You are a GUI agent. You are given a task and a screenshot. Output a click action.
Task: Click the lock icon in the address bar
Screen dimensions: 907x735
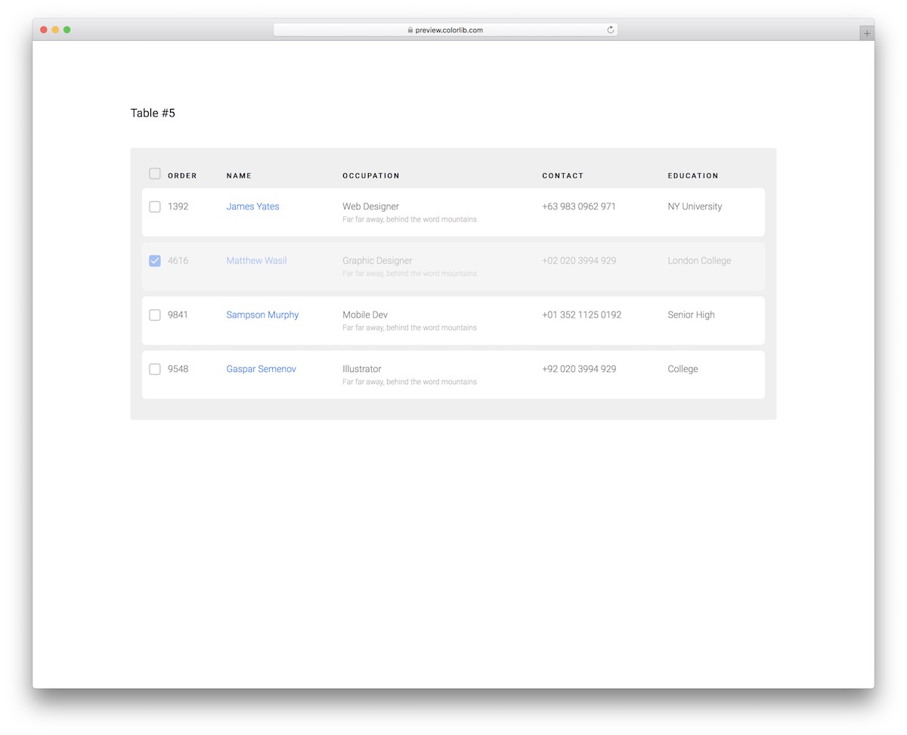tap(410, 30)
